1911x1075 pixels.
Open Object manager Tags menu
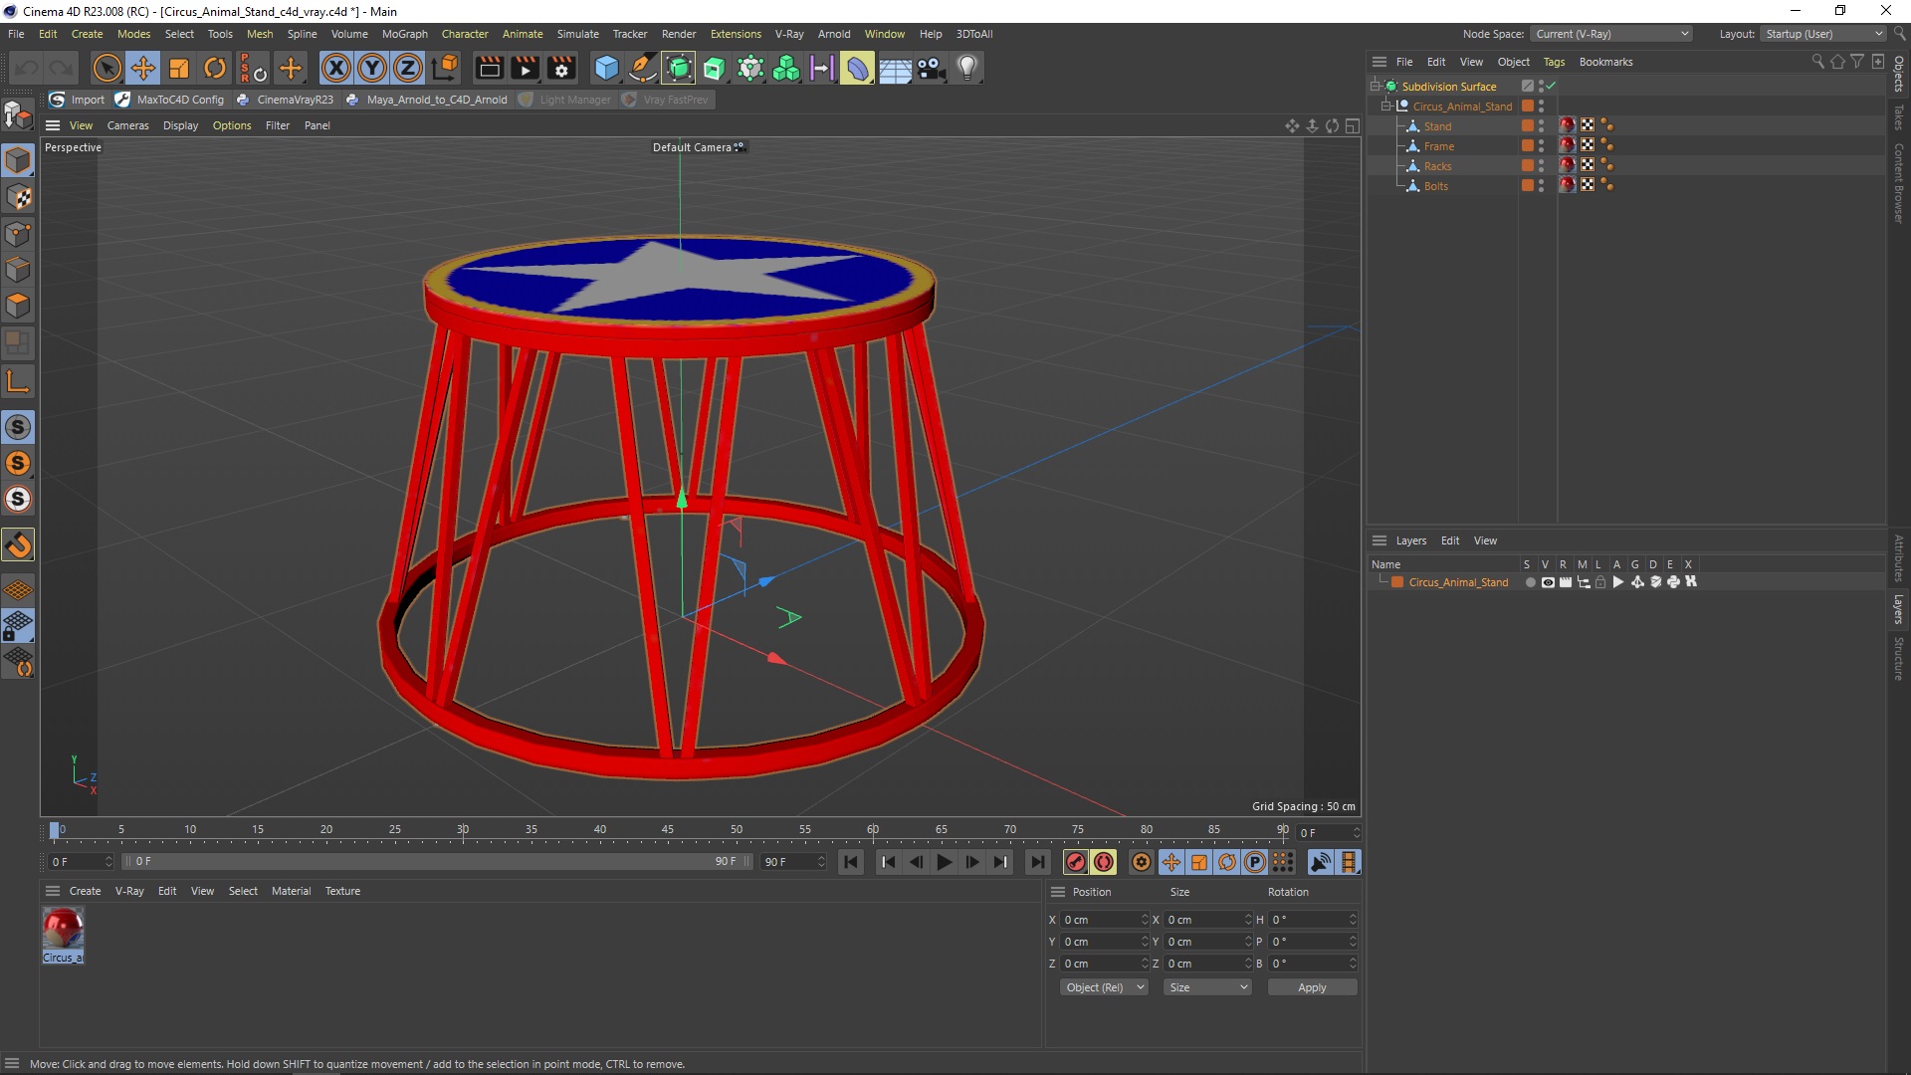pos(1554,62)
